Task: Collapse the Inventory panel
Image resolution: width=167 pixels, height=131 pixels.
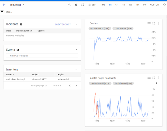Action: point(76,69)
